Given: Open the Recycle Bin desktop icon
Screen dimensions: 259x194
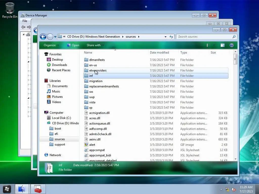Looking at the screenshot, I should click(x=10, y=10).
